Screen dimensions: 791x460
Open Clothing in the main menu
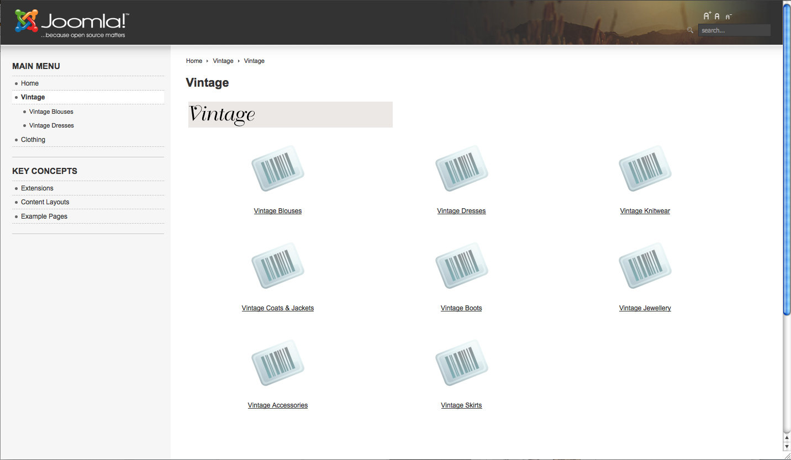[x=33, y=140]
